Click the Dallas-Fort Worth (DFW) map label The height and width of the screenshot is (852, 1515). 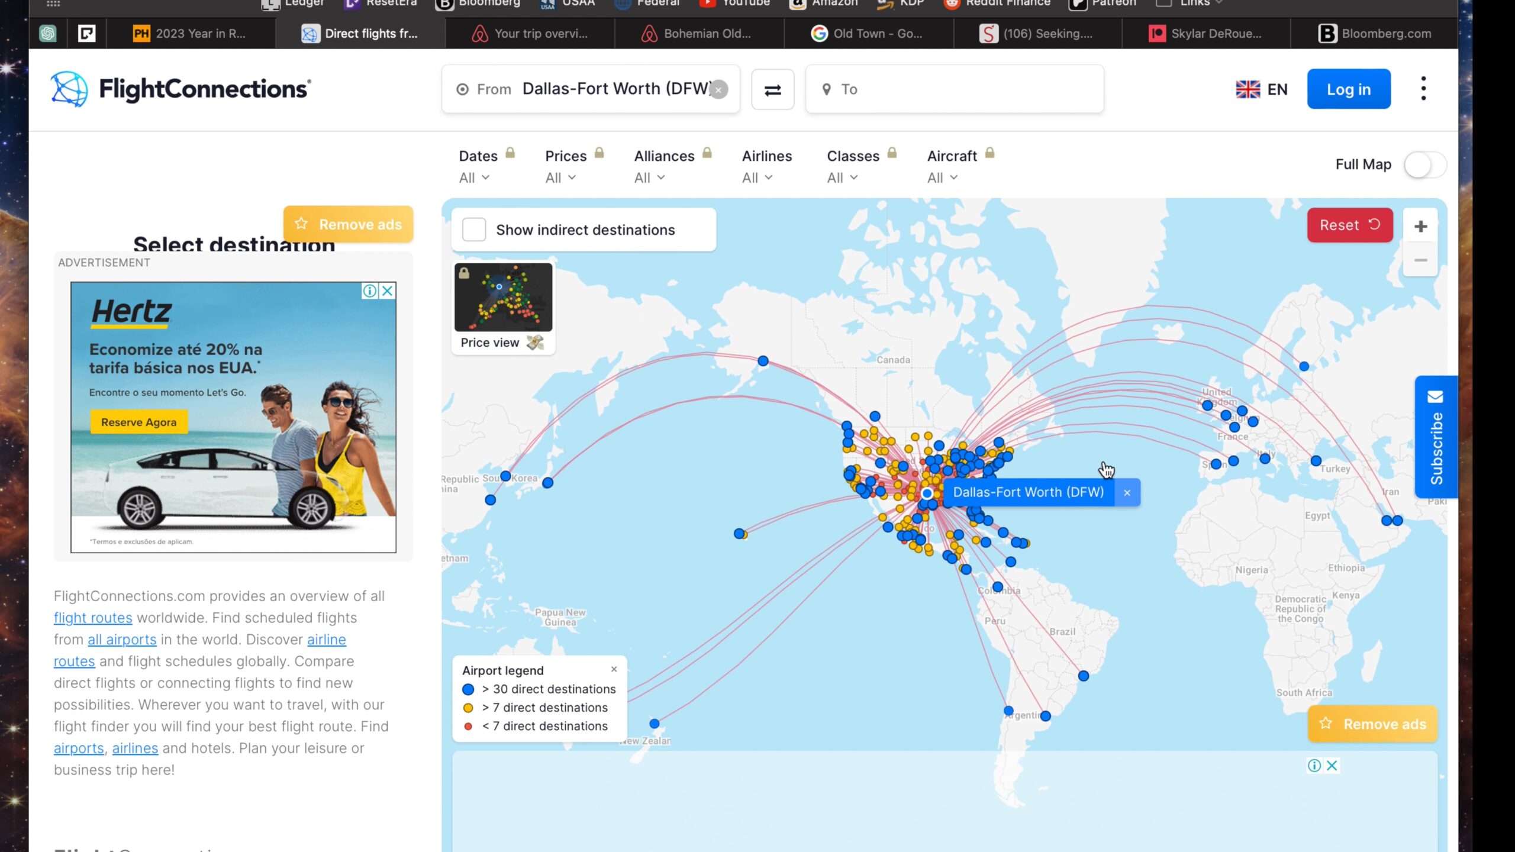1029,492
